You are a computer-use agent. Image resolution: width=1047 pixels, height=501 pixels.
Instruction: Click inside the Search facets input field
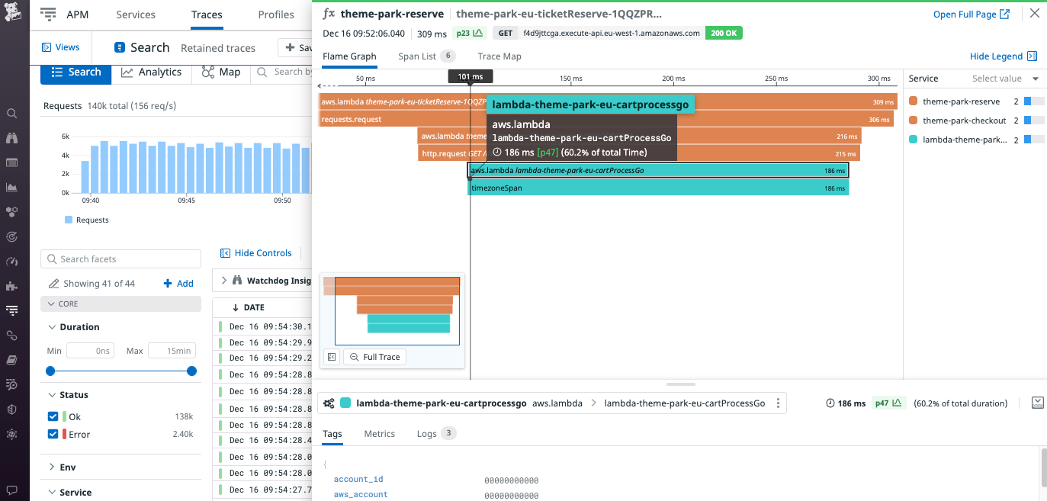pos(120,259)
